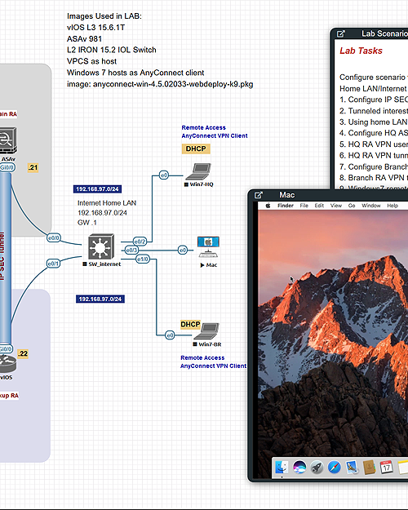This screenshot has width=408, height=510.
Task: Select the Win7-BR laptop node
Action: point(207,331)
